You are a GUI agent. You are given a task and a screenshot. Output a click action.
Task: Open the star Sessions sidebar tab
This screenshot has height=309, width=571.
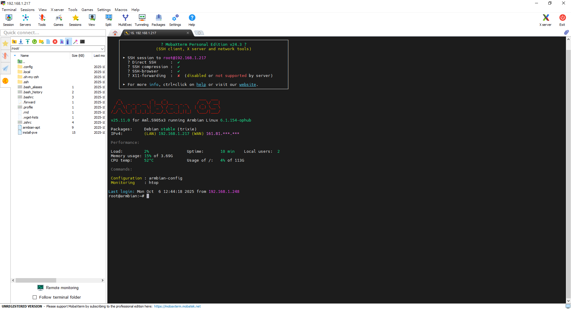point(5,44)
